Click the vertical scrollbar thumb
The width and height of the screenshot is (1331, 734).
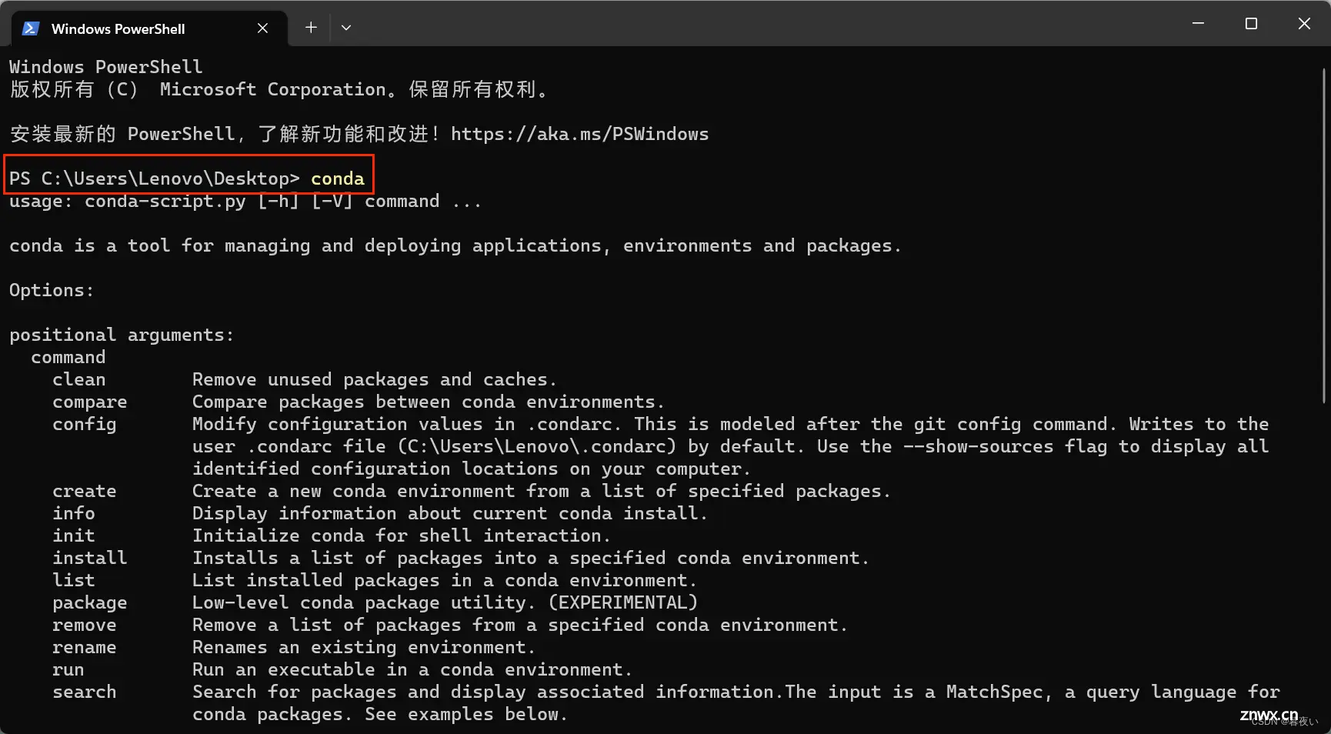(x=1324, y=235)
